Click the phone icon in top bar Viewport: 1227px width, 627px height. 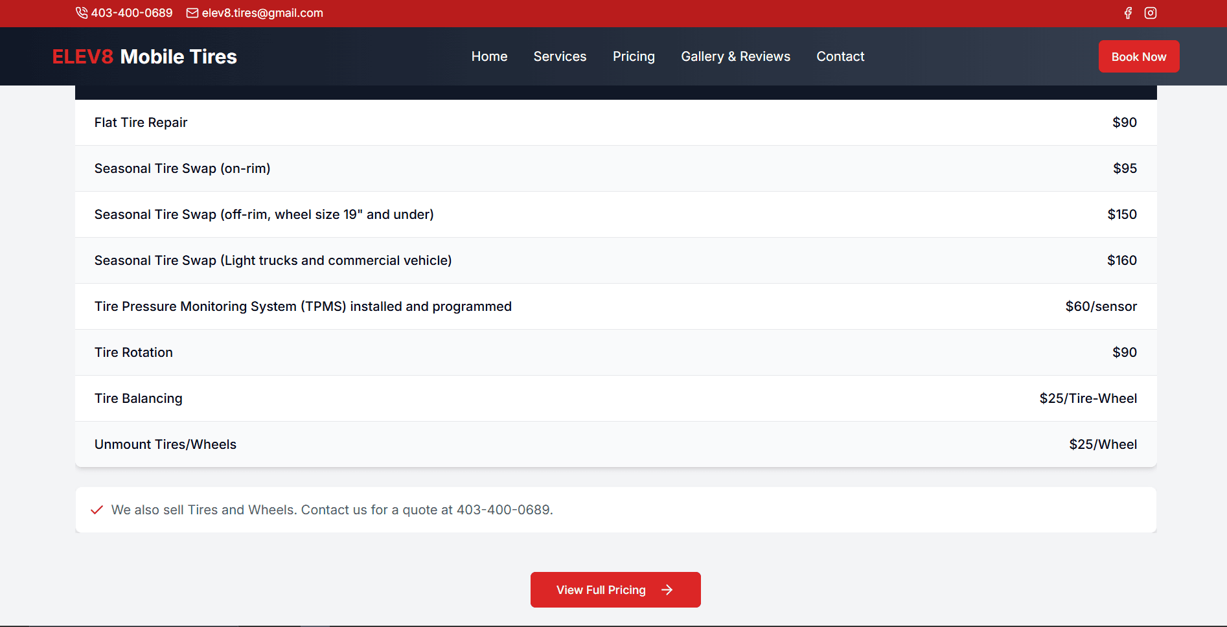coord(82,13)
